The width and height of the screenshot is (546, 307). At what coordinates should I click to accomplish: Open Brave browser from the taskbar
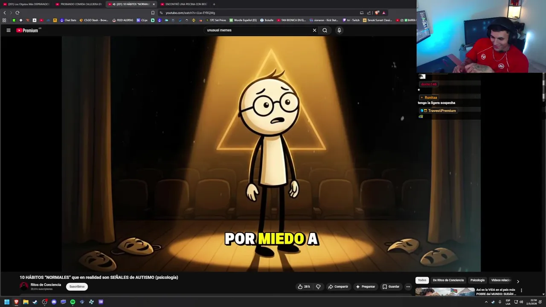click(x=16, y=302)
